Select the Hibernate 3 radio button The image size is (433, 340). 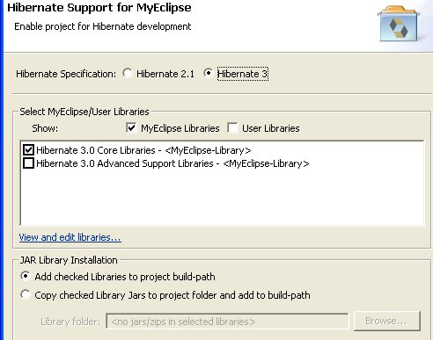208,73
